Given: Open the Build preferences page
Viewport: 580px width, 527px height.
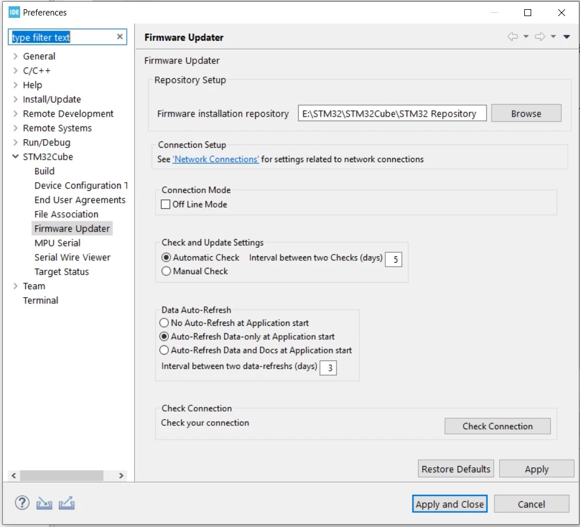Looking at the screenshot, I should pos(44,171).
